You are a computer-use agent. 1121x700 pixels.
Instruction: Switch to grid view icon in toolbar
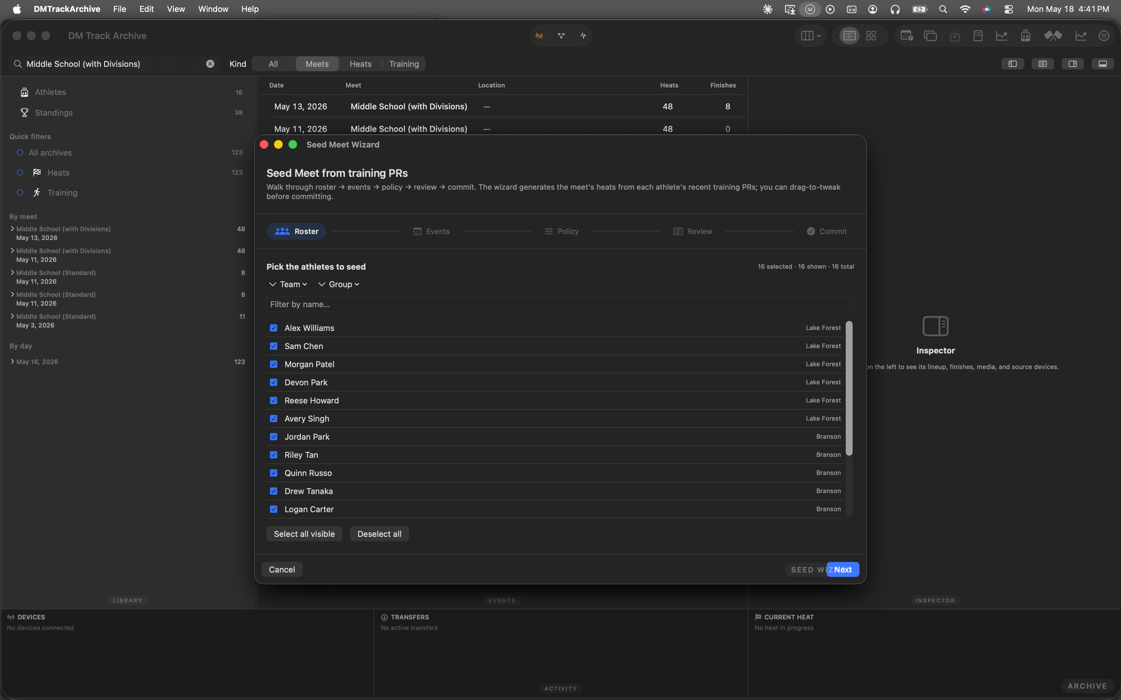click(x=871, y=36)
